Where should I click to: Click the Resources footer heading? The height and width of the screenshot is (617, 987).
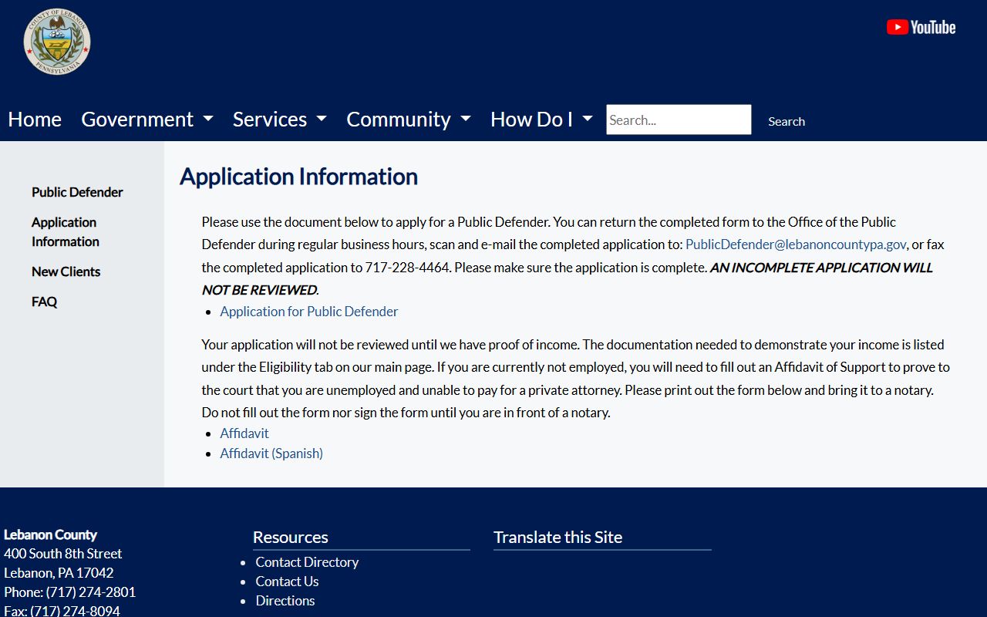(291, 538)
